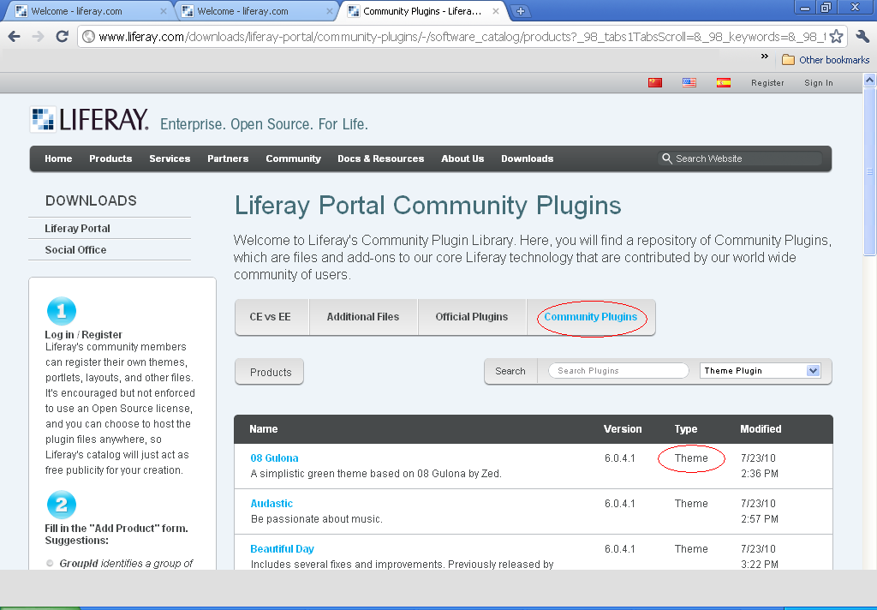877x610 pixels.
Task: Click the Sign In link
Action: (818, 83)
